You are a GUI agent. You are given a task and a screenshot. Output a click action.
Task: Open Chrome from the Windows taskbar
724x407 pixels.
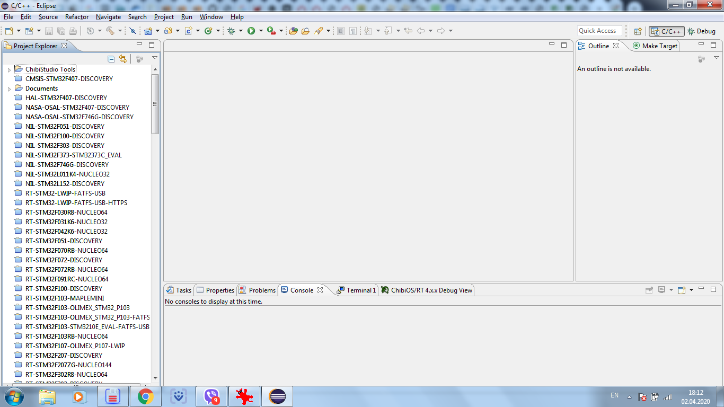[x=145, y=396]
